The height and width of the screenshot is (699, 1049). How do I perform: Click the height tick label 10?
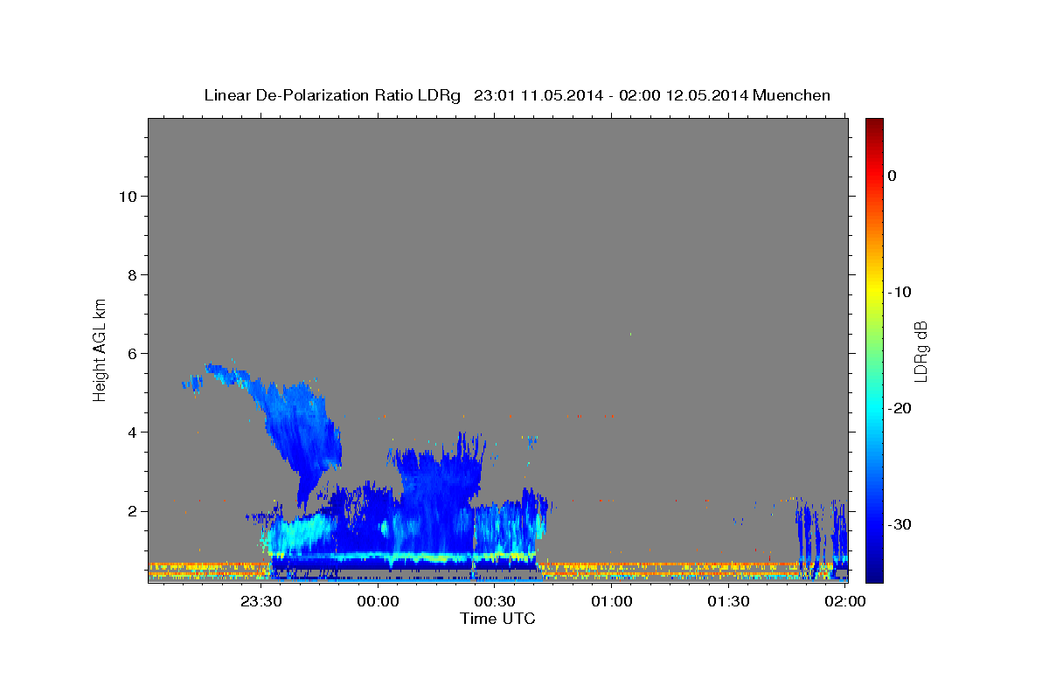coord(127,197)
